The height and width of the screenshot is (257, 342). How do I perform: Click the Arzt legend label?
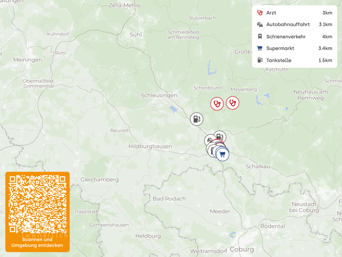(271, 13)
